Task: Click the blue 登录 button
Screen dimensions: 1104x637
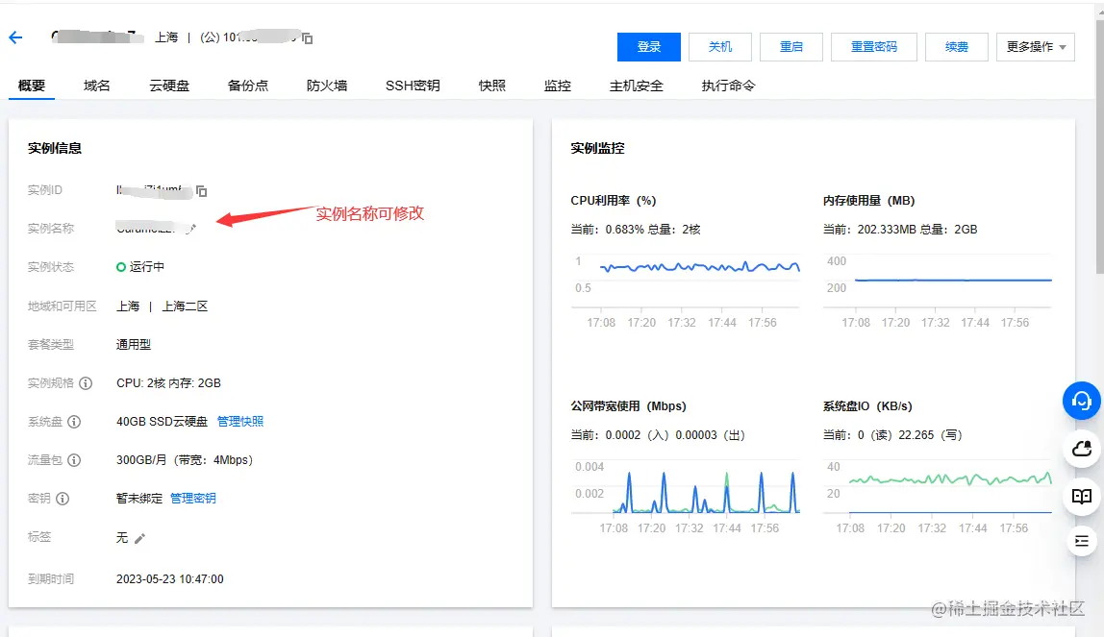Action: point(648,47)
